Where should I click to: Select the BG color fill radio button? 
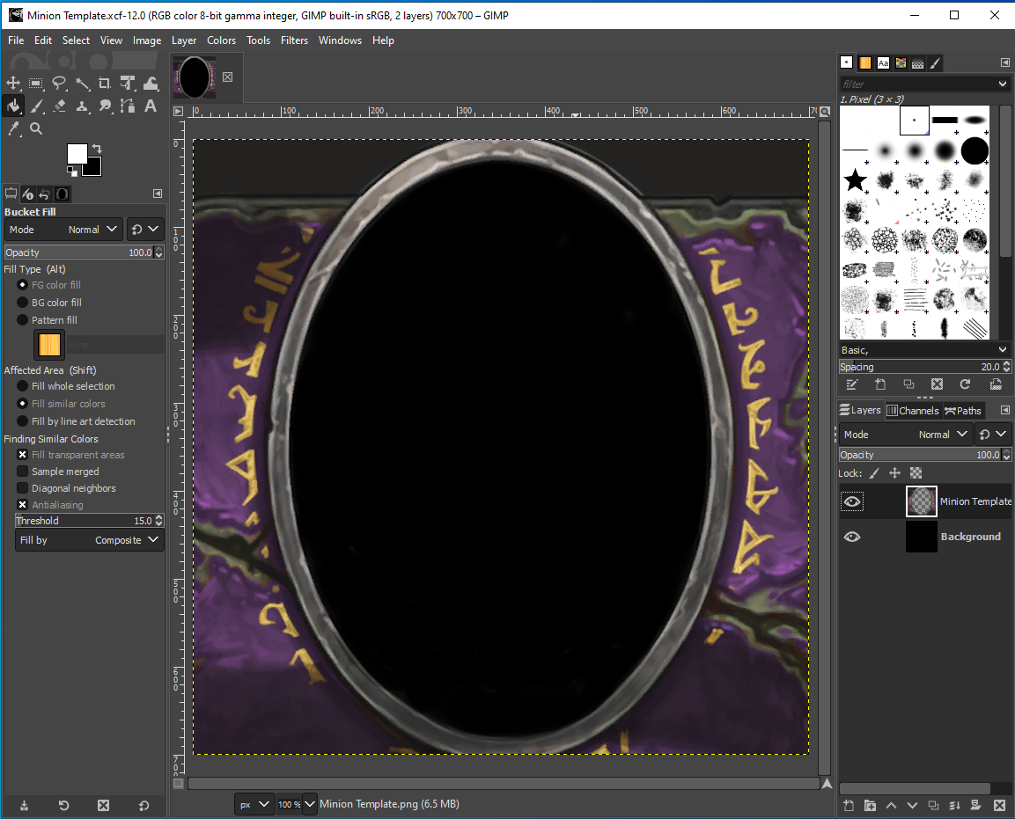22,302
